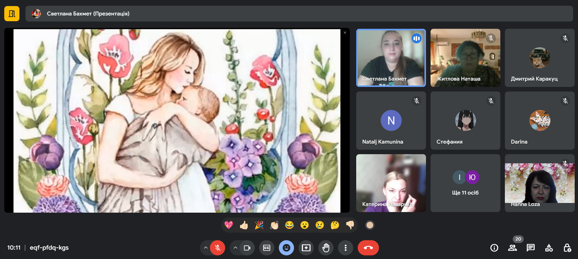Turn on closed captions

tap(267, 248)
